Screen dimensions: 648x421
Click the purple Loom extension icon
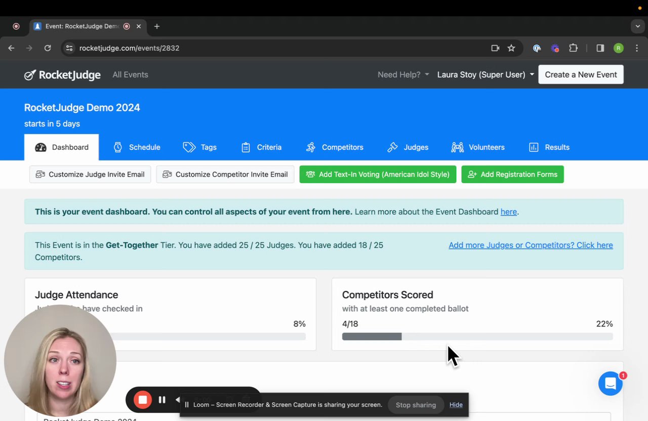(555, 48)
